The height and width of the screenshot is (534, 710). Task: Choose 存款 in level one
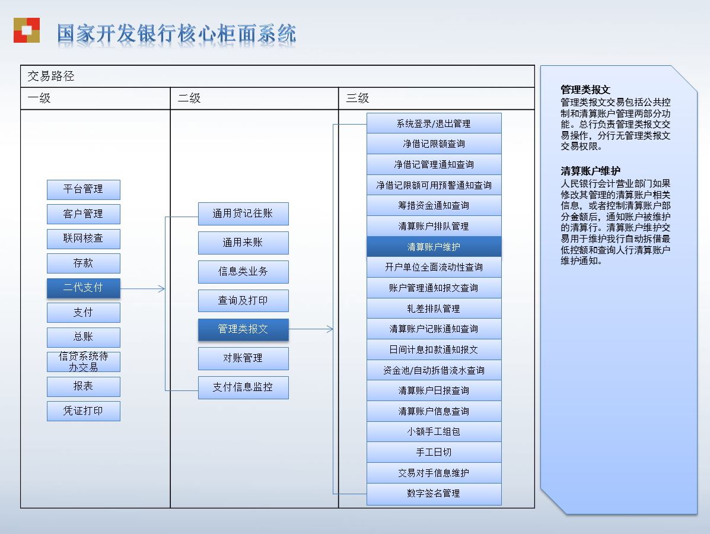[x=83, y=263]
